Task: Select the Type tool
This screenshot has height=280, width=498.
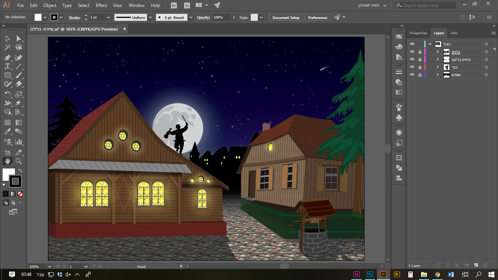Action: click(x=7, y=66)
